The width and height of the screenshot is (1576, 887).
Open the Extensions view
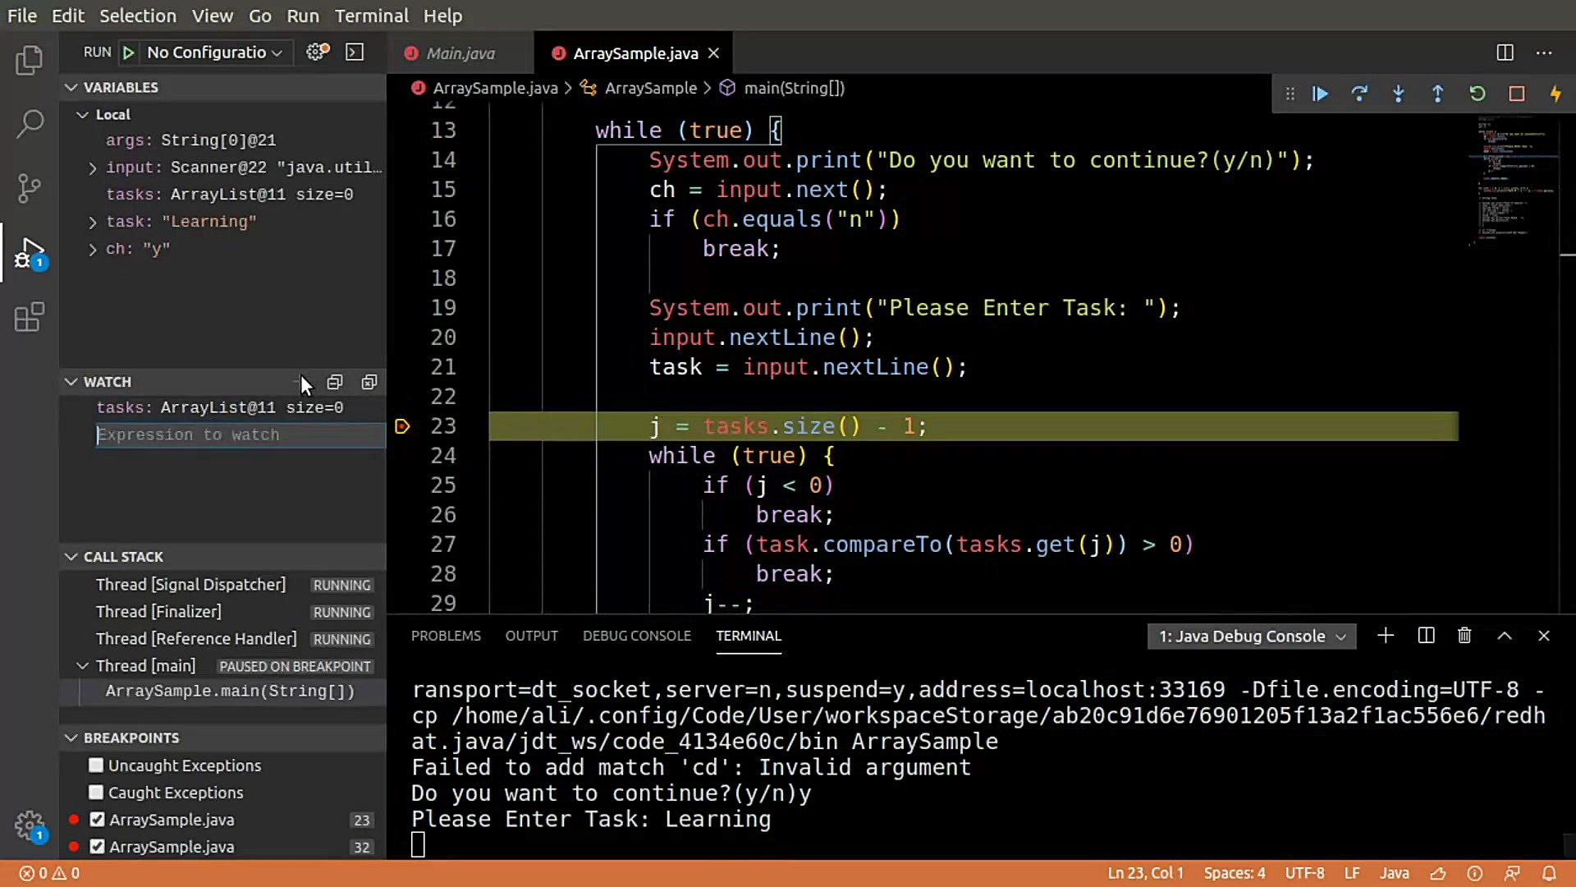click(30, 317)
